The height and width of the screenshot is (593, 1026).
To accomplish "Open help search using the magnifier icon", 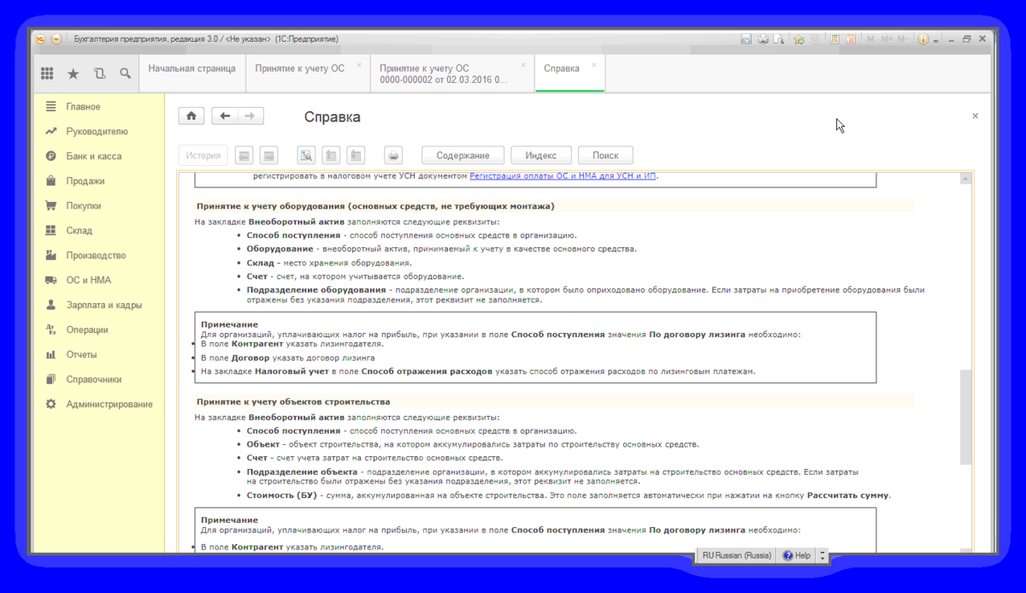I will coord(305,155).
